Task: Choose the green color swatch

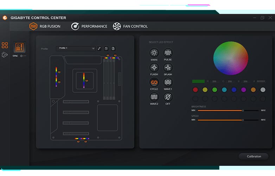Action: 215,90
